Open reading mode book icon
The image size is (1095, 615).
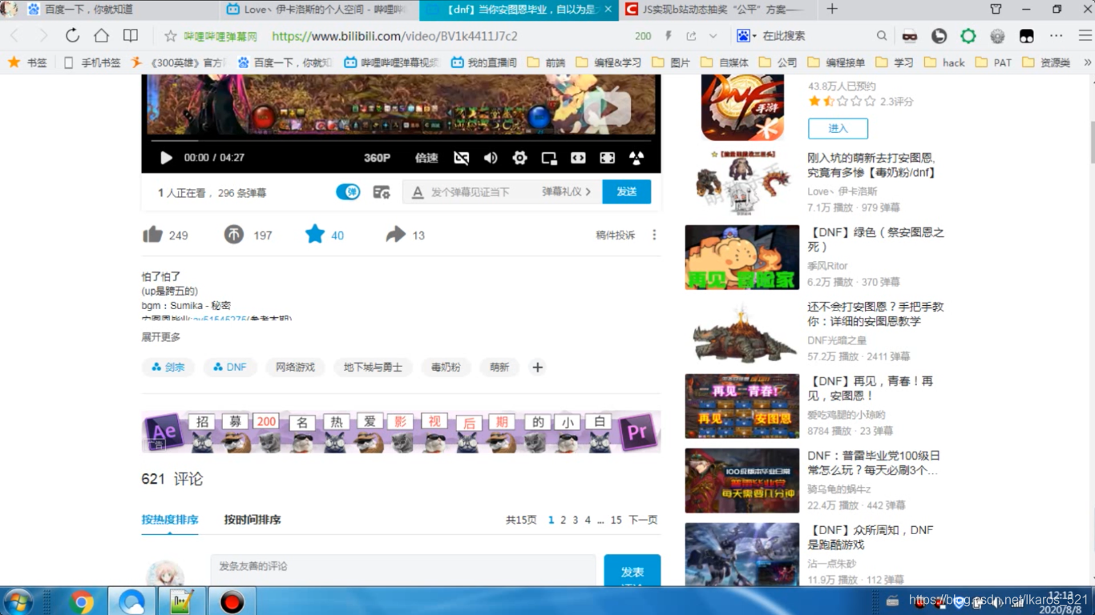pos(131,36)
